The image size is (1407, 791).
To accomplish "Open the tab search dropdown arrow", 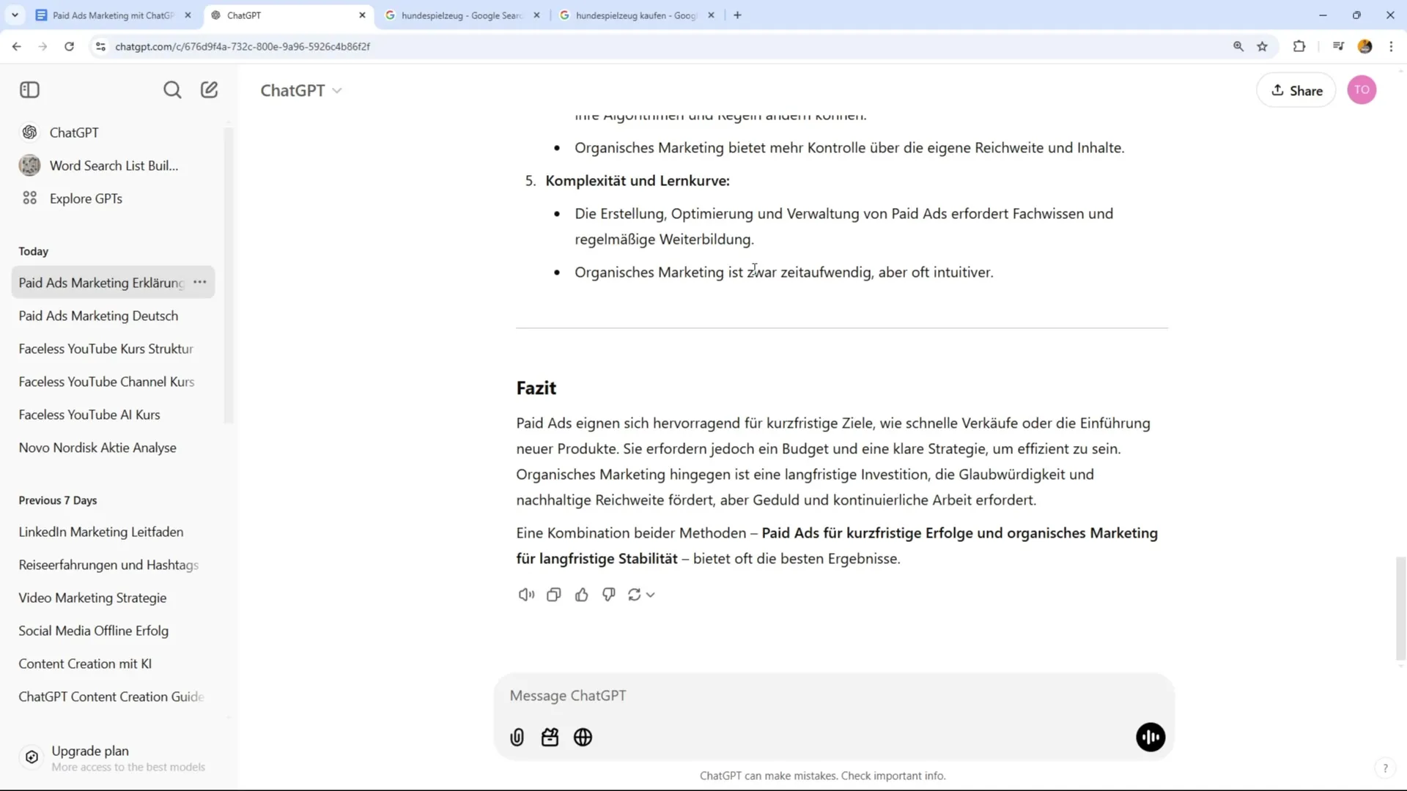I will point(15,15).
